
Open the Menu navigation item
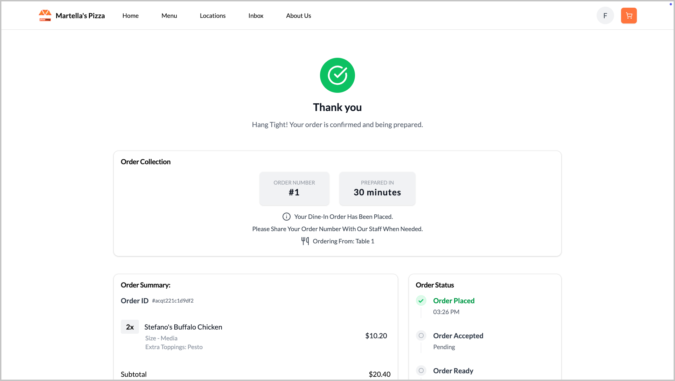click(x=169, y=16)
